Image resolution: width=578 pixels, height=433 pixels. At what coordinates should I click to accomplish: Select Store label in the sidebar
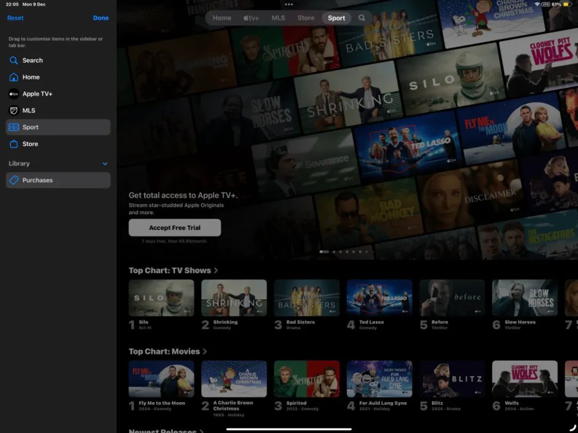tap(30, 144)
